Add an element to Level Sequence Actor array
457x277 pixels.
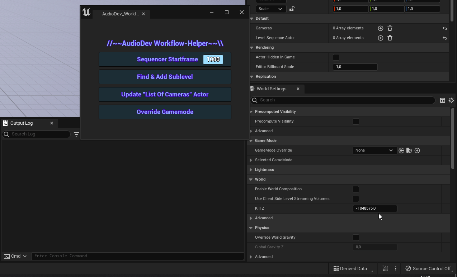[381, 38]
